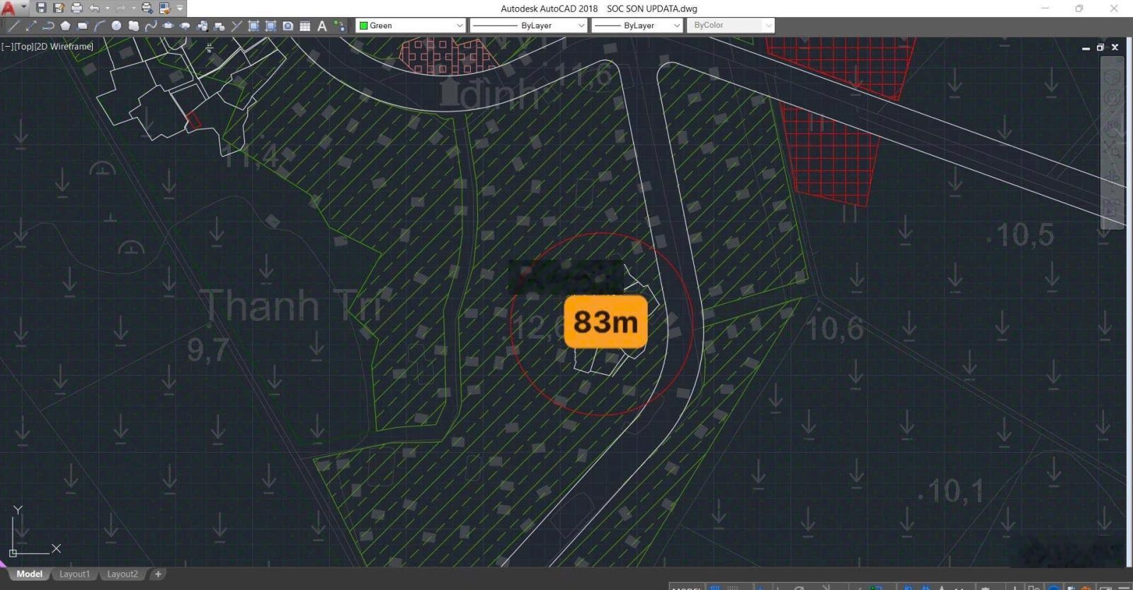The image size is (1133, 590).
Task: Select the Multiline Text 'A' tool
Action: [x=322, y=26]
